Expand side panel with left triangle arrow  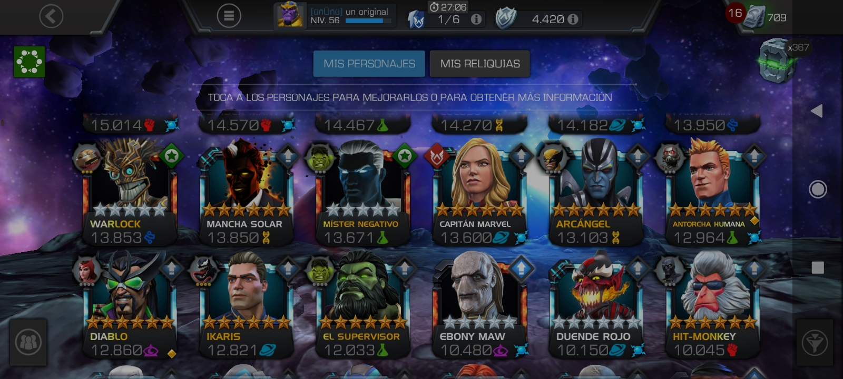[x=817, y=111]
